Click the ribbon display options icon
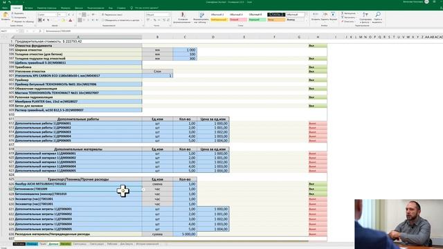Image resolution: width=443 pixels, height=249 pixels. pyautogui.click(x=435, y=2)
